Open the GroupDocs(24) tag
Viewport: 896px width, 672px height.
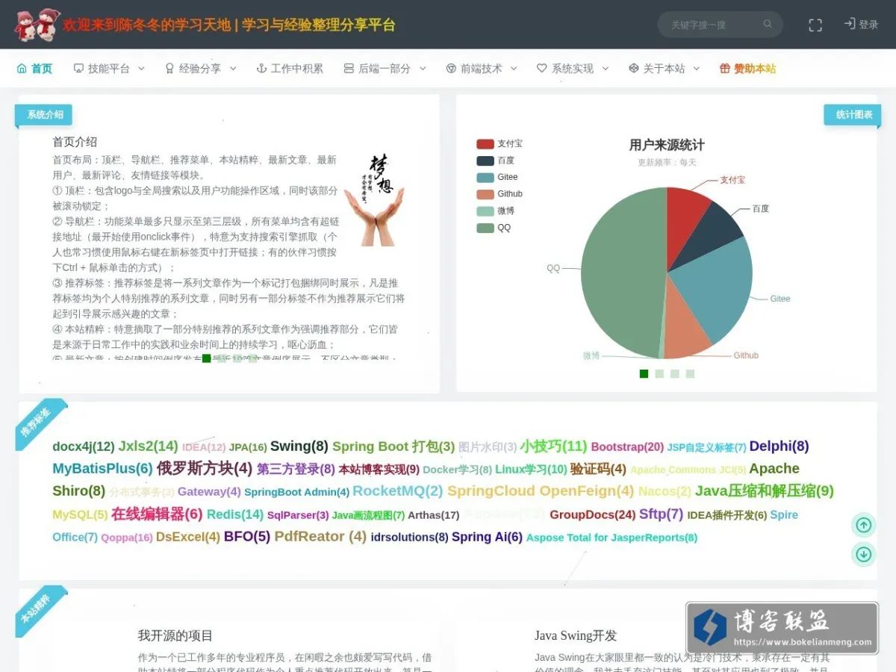(x=593, y=514)
